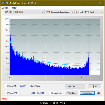Viewport: 105px width, 105px height.
Task: Click the Ready status bar text
Action: pyautogui.click(x=4, y=99)
